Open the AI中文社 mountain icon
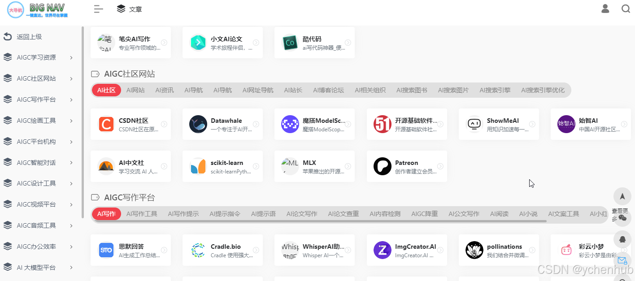The width and height of the screenshot is (635, 281). 106,166
